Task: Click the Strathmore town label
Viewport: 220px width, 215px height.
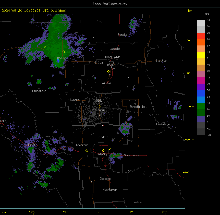Action: coord(132,155)
